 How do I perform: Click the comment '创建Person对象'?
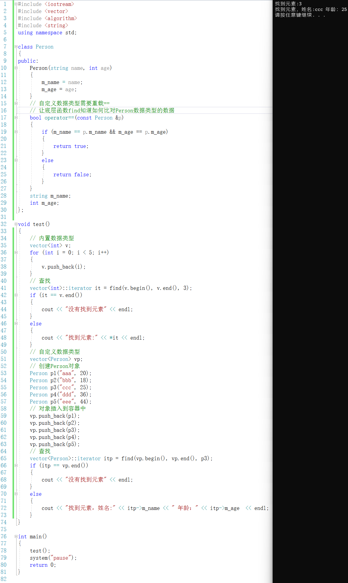(x=55, y=366)
